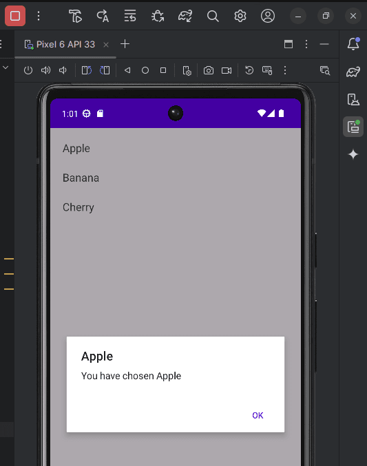
Task: Open Snapshots restore icon in emulator toolbar
Action: [249, 70]
